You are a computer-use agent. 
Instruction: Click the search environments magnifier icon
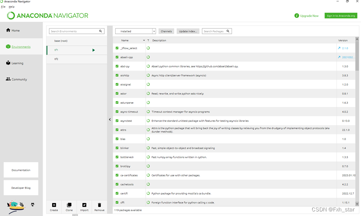pos(101,31)
